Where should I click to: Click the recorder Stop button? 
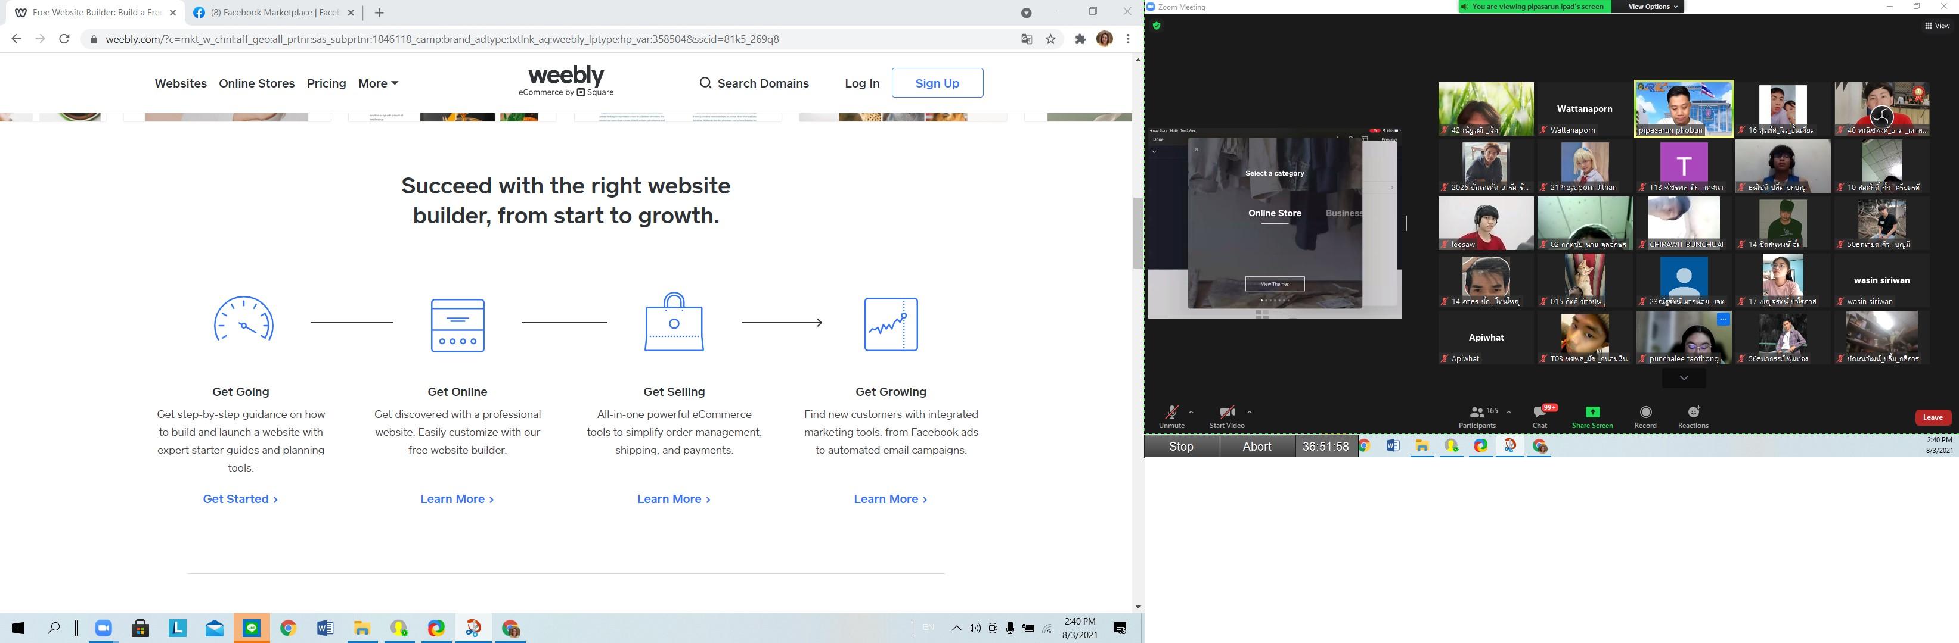1181,447
